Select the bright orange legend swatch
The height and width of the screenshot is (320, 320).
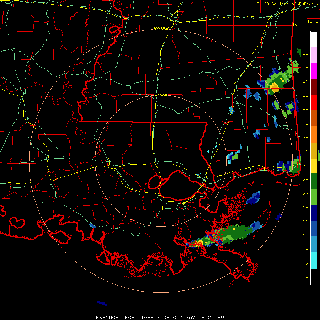click(x=314, y=134)
